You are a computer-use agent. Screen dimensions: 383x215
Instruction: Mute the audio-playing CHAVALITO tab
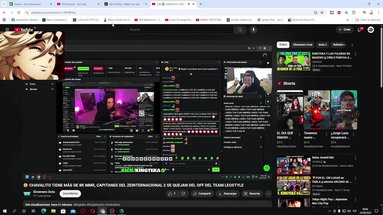tap(189, 4)
